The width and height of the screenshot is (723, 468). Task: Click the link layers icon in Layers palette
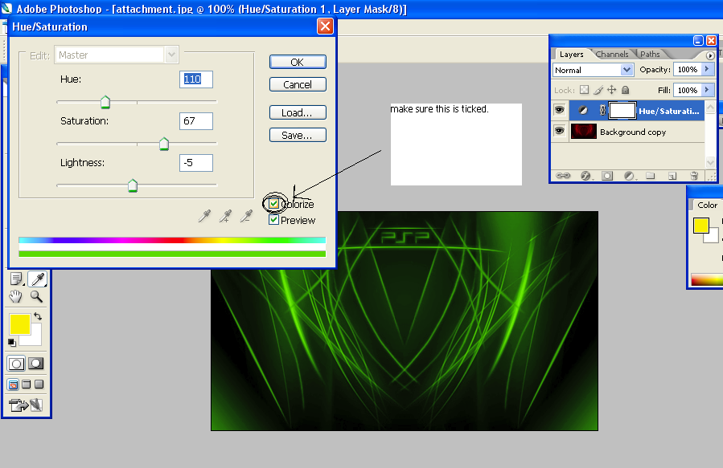[563, 176]
